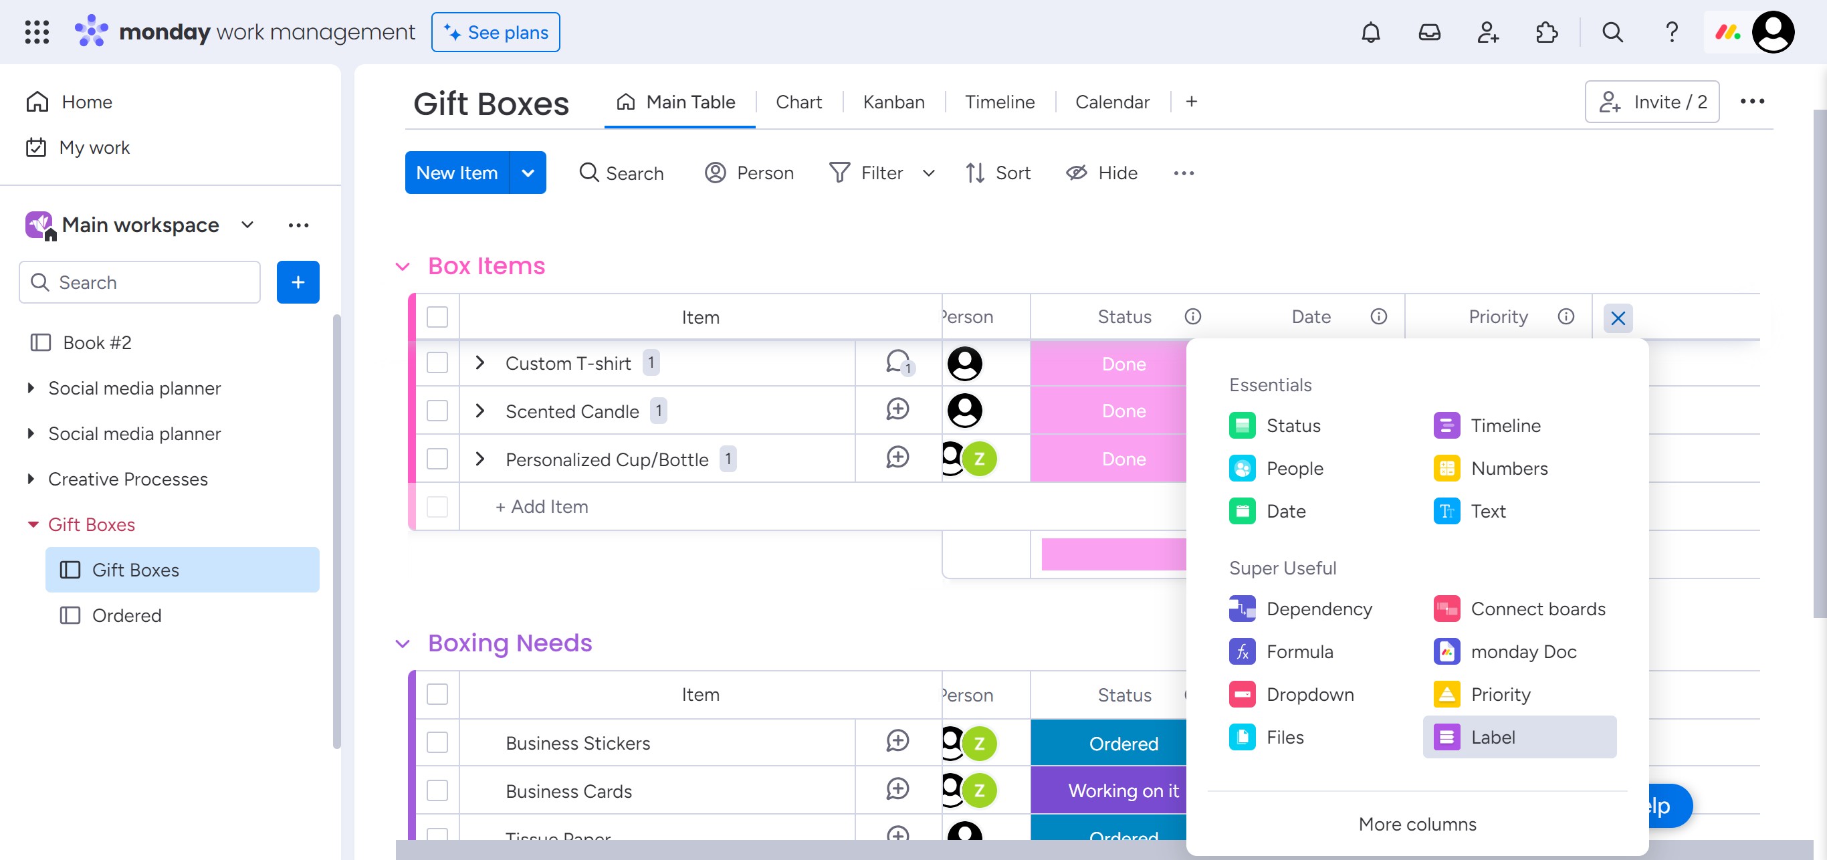Select all items in Box Items header checkbox
This screenshot has height=860, width=1827.
(x=437, y=317)
